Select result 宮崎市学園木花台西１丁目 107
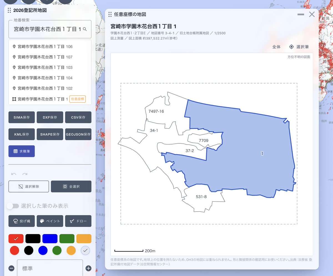 (50, 57)
